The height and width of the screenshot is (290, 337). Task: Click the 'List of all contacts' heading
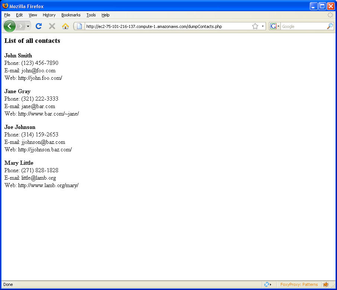32,41
